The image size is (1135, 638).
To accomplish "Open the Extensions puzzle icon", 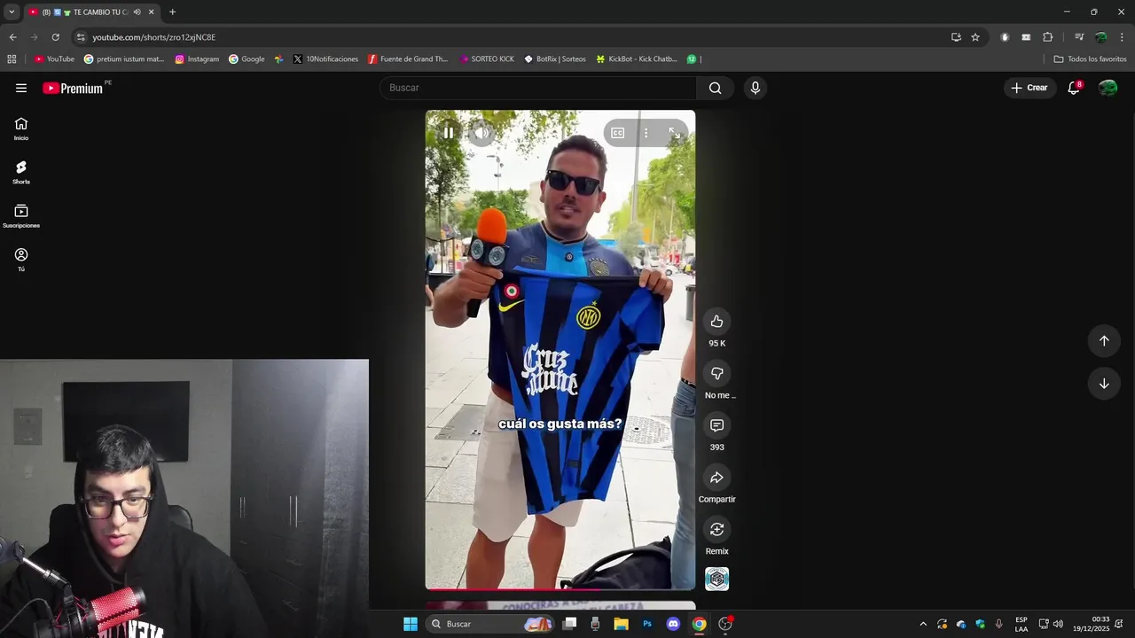I will click(x=1048, y=37).
